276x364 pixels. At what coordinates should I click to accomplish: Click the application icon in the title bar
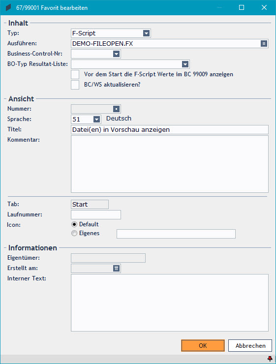(x=8, y=8)
